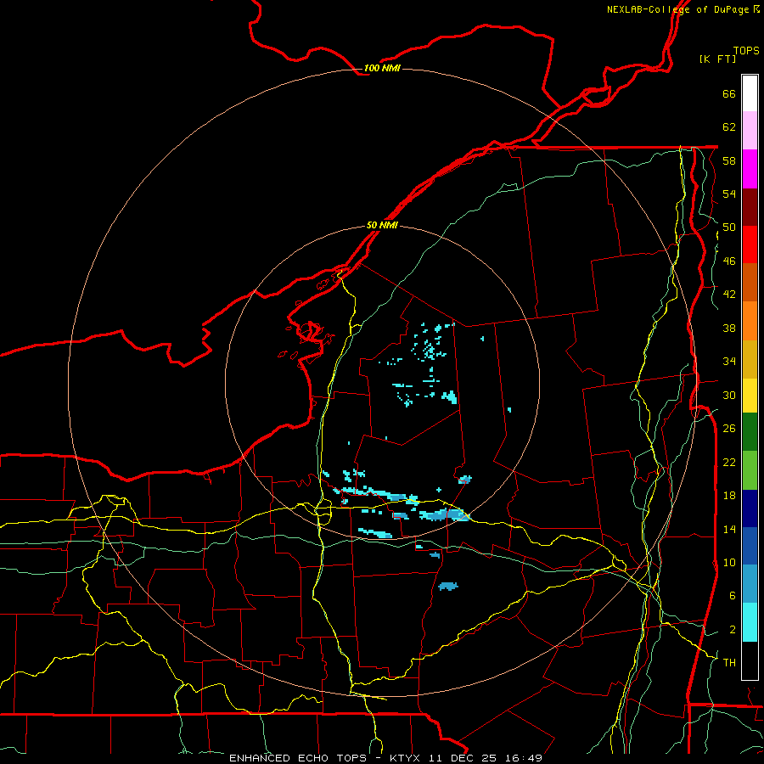Click the 2 legend value label

pos(733,630)
